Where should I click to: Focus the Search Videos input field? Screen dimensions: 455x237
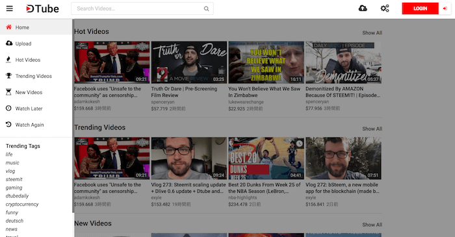[x=138, y=8]
